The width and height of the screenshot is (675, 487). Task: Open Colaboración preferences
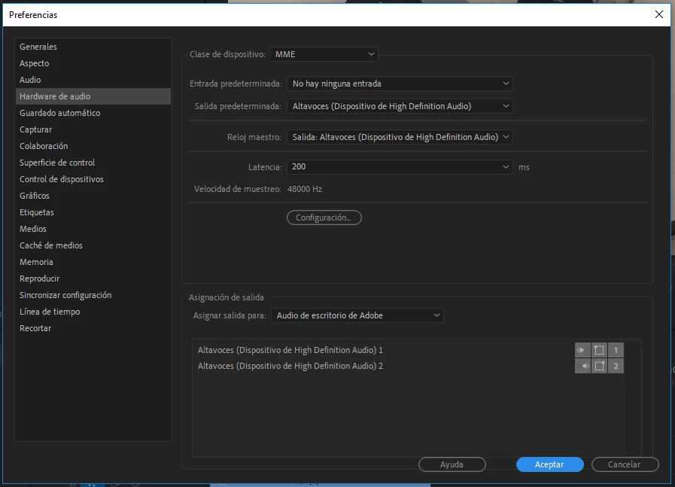93,146
